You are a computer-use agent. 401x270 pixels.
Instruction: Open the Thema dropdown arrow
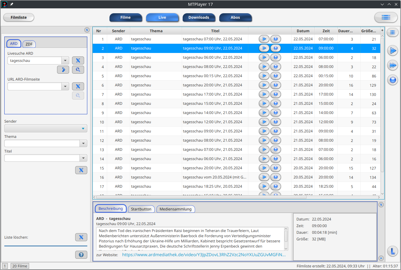coord(83,143)
